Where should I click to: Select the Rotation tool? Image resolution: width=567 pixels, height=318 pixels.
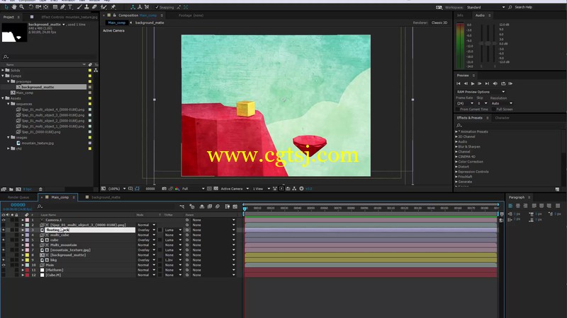click(x=30, y=7)
